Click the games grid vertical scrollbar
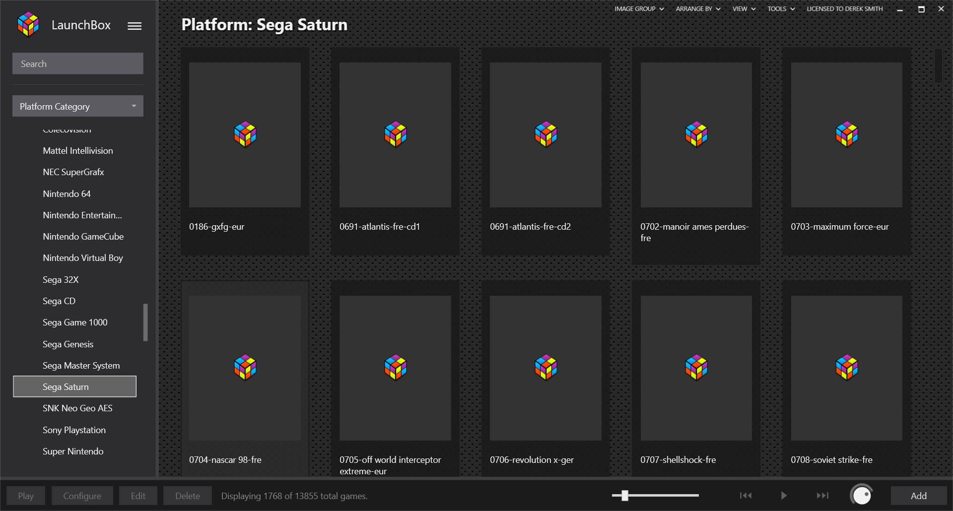Image resolution: width=953 pixels, height=511 pixels. pyautogui.click(x=938, y=65)
